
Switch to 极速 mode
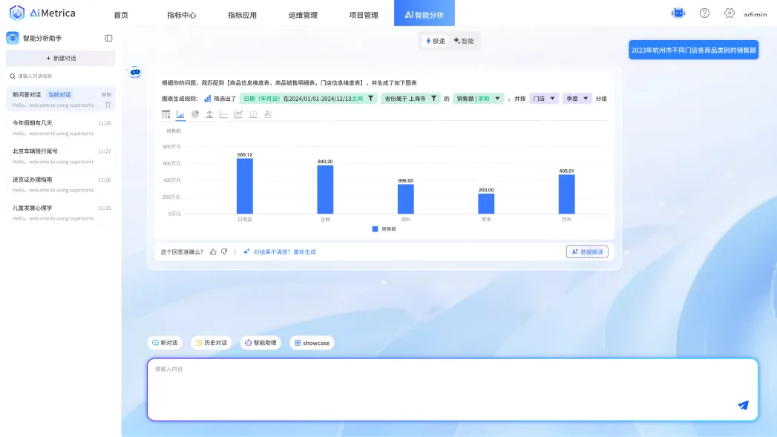[x=436, y=41]
